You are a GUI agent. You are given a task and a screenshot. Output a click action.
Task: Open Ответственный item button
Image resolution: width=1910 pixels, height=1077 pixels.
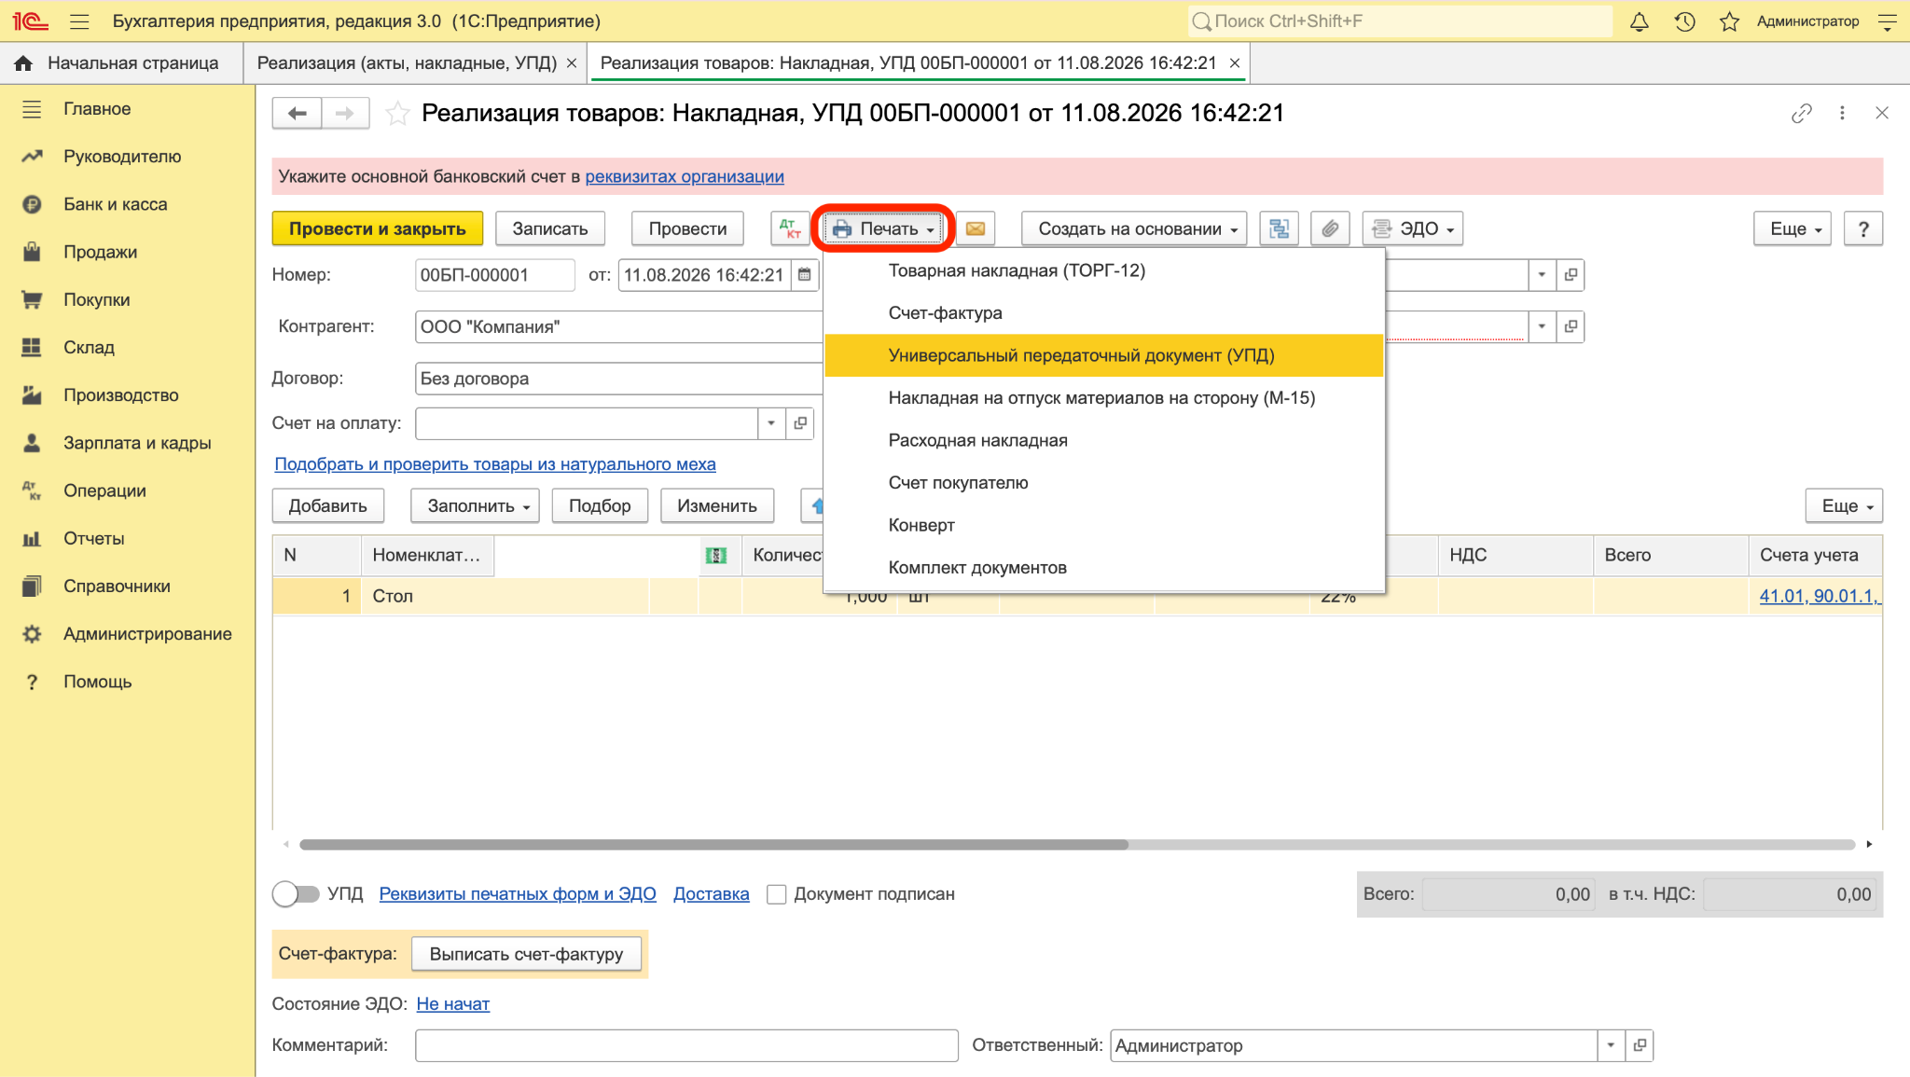pos(1640,1045)
